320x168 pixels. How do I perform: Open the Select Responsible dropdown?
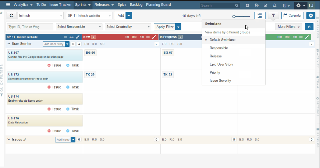pyautogui.click(x=79, y=27)
